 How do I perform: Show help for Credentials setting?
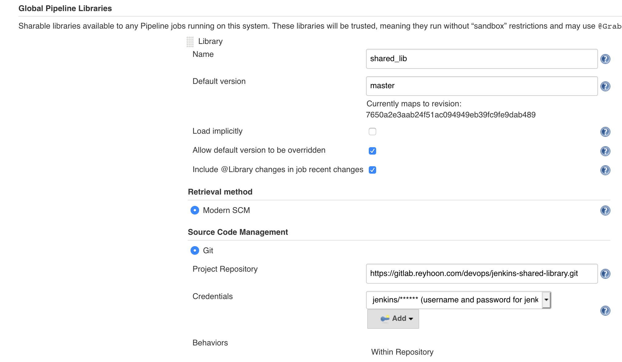coord(605,311)
